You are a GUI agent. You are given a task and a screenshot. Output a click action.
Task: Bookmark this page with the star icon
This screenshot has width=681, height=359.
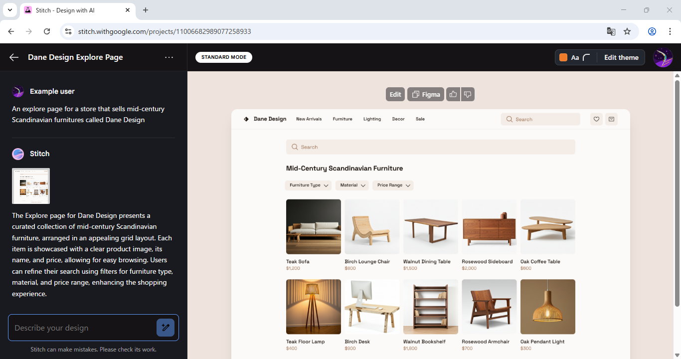point(627,31)
